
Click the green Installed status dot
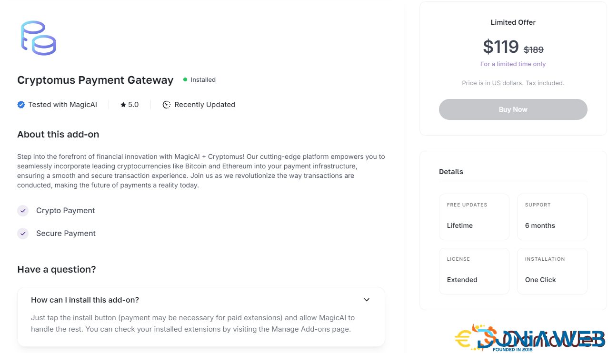[185, 80]
